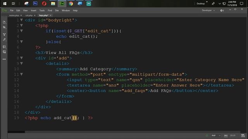Open the Insert menu
Screen dimensions: 248x139
pos(34,10)
